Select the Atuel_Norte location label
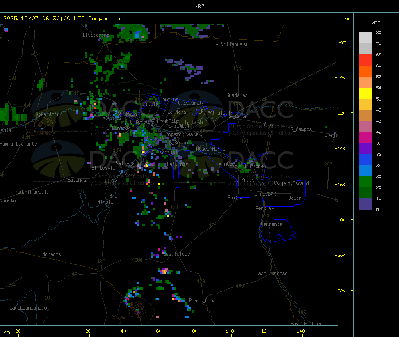Screen dimensions: 399x337 [211, 149]
